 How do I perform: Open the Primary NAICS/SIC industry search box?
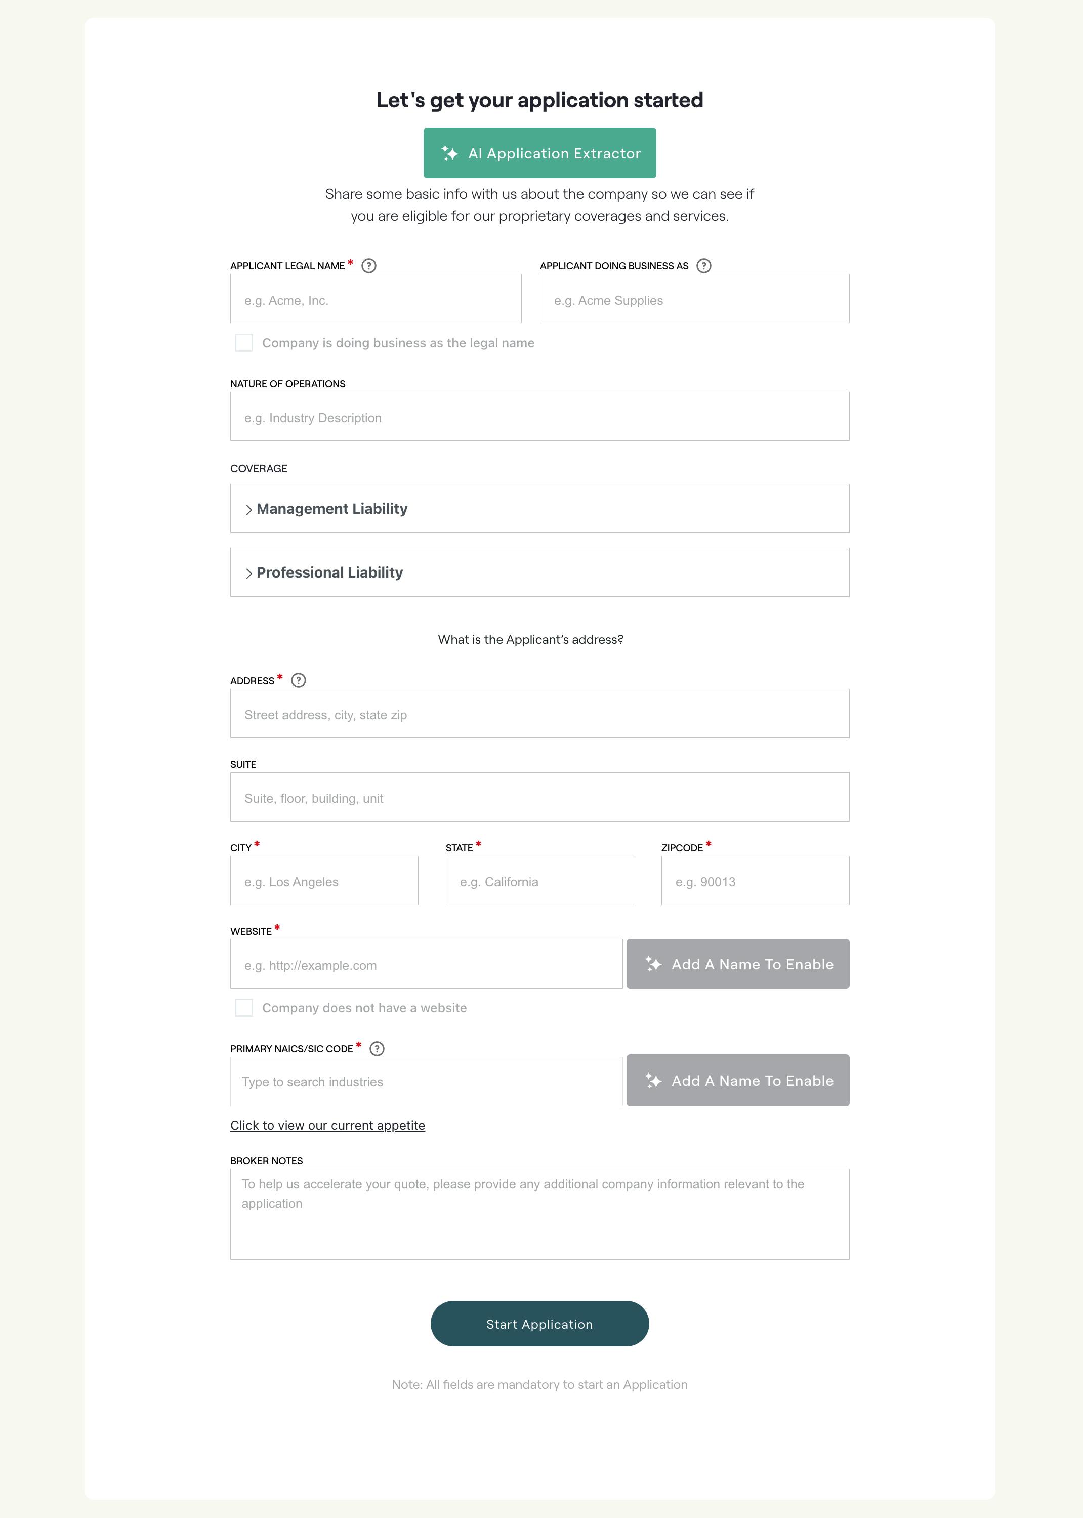[426, 1082]
